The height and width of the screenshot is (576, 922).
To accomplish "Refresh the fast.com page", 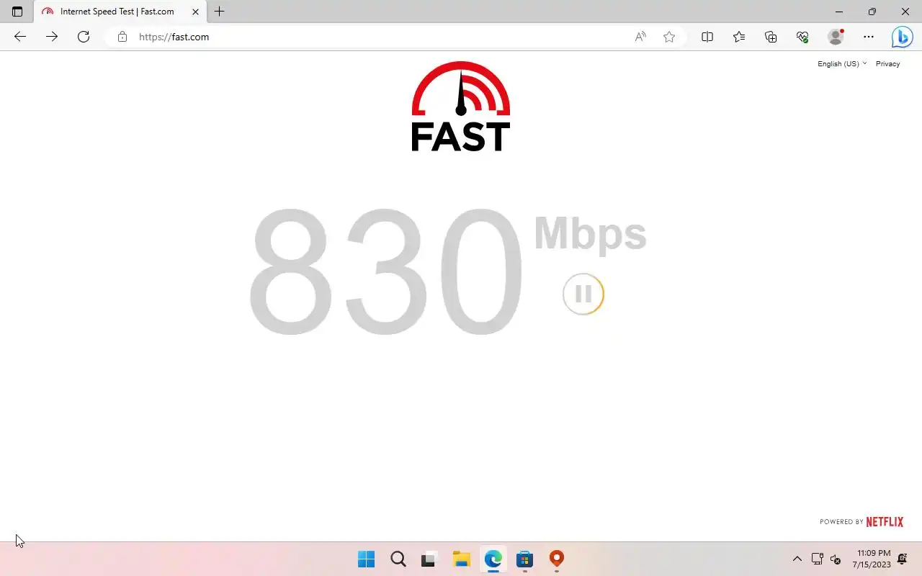I will pyautogui.click(x=84, y=37).
